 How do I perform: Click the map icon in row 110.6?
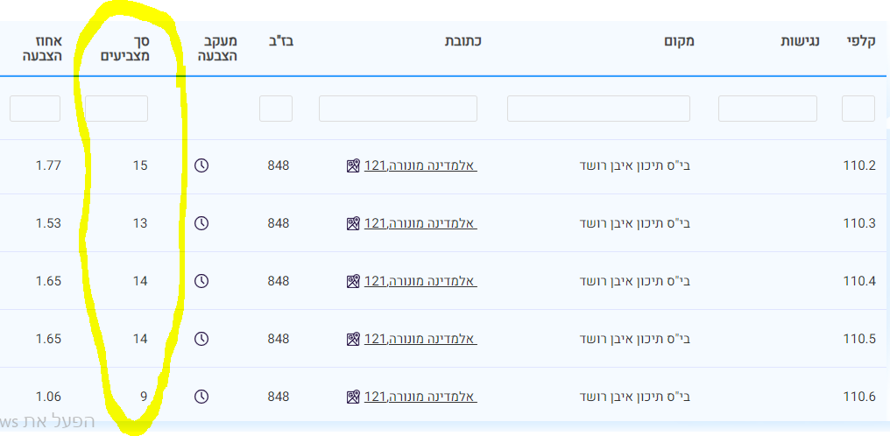(353, 397)
